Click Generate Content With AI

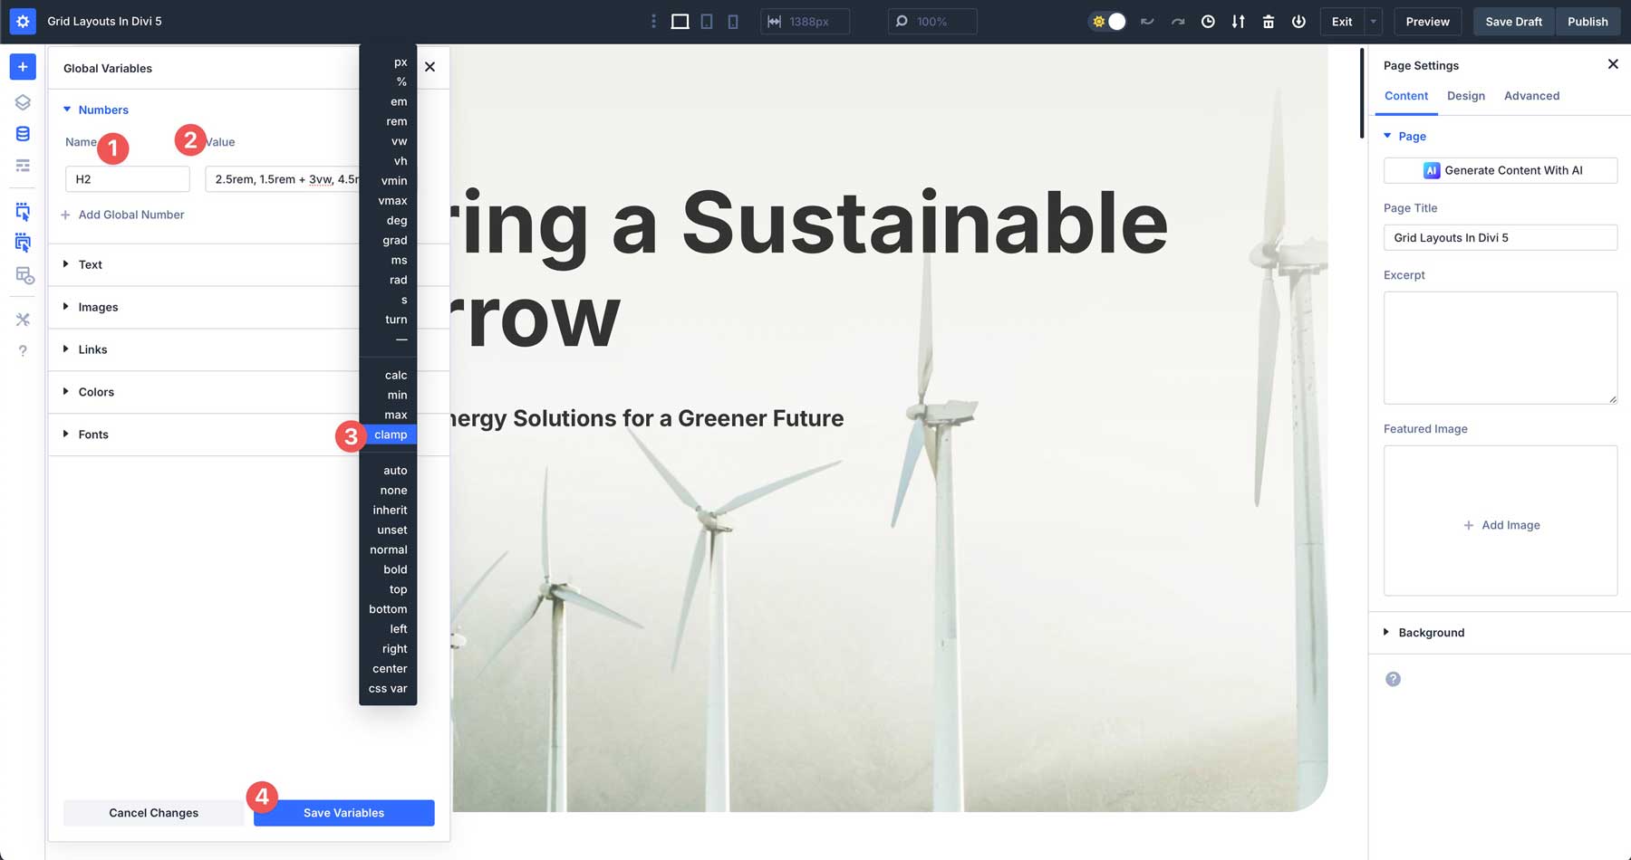pos(1501,170)
